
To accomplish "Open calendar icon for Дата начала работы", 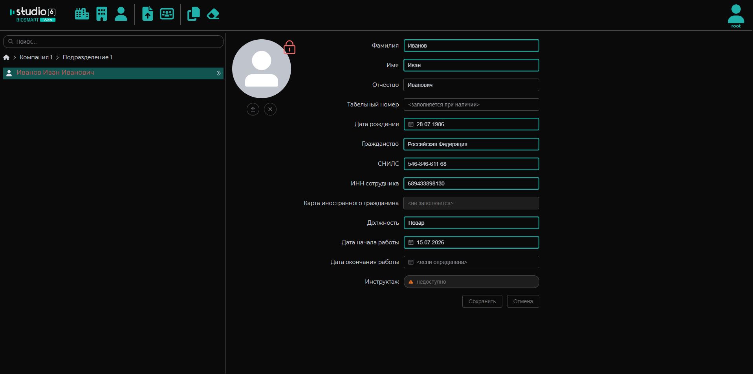I will tap(411, 242).
